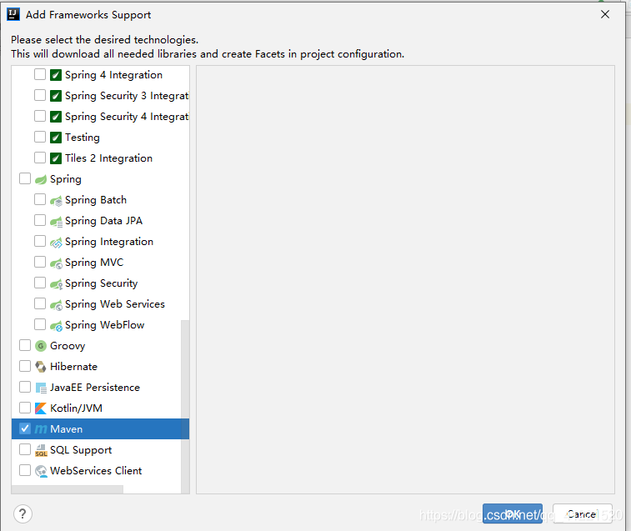This screenshot has height=531, width=631.
Task: Uncheck the Maven checkbox
Action: 25,428
